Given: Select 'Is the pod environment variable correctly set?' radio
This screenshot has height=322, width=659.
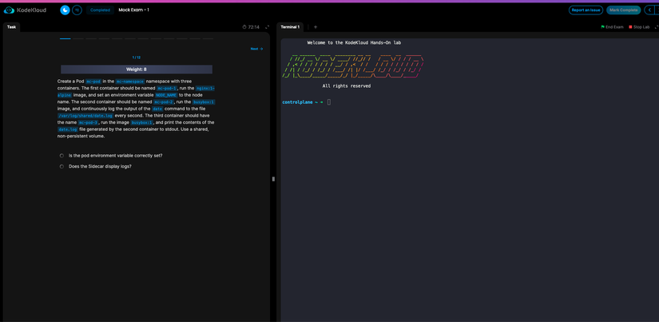Looking at the screenshot, I should [x=62, y=156].
